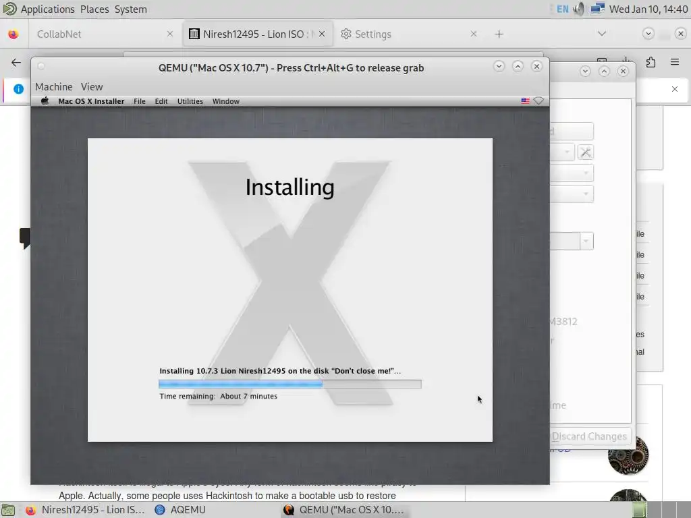The width and height of the screenshot is (691, 518).
Task: Open the QEMU View menu
Action: (92, 87)
